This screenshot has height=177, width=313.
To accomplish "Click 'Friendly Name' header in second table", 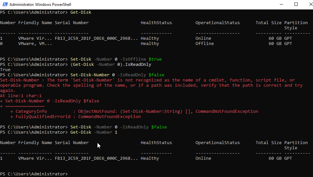I will pyautogui.click(x=35, y=143).
